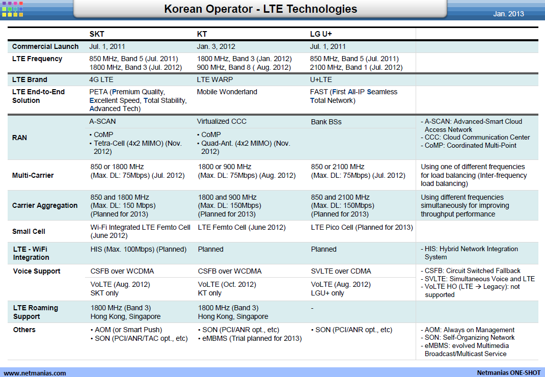545x377 pixels.
Task: Click the 'SON: Self-Organizing Network' note
Action: click(468, 337)
